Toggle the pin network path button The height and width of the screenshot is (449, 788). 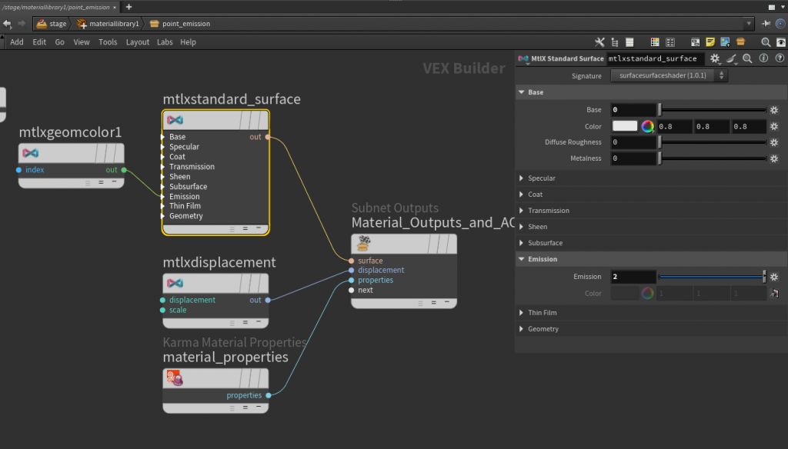pos(766,24)
